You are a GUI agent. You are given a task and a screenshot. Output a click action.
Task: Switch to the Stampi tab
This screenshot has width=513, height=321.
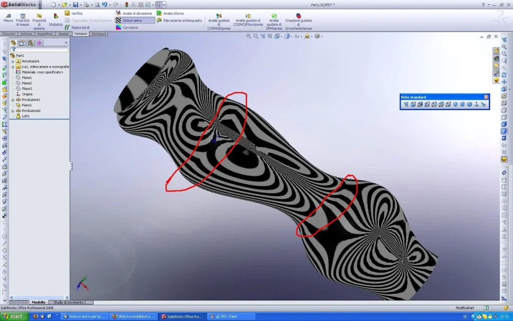pyautogui.click(x=64, y=34)
